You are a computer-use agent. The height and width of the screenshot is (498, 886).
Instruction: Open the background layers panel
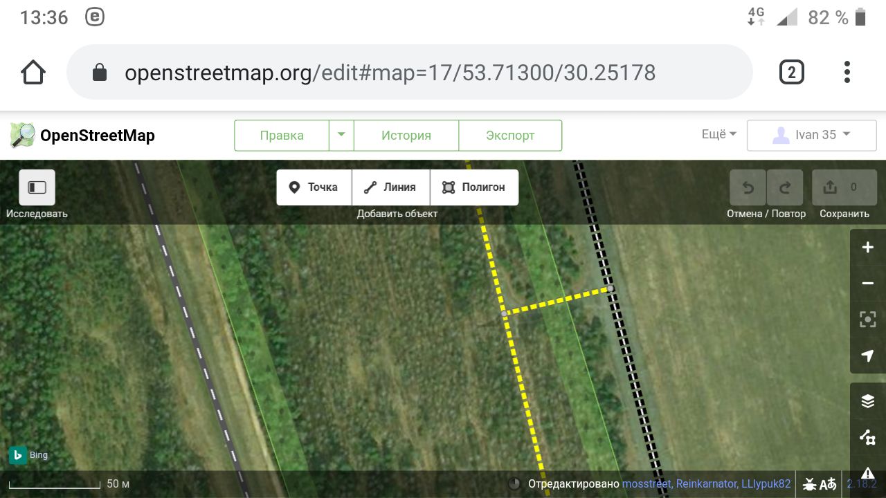(x=867, y=401)
